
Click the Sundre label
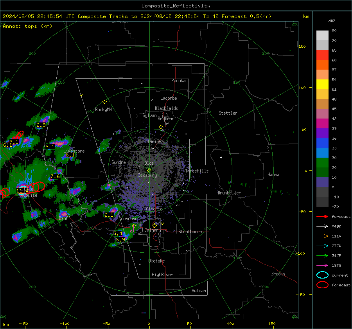119,162
